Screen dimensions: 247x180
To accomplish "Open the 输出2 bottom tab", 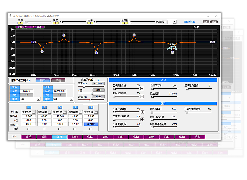I will point(90,137).
